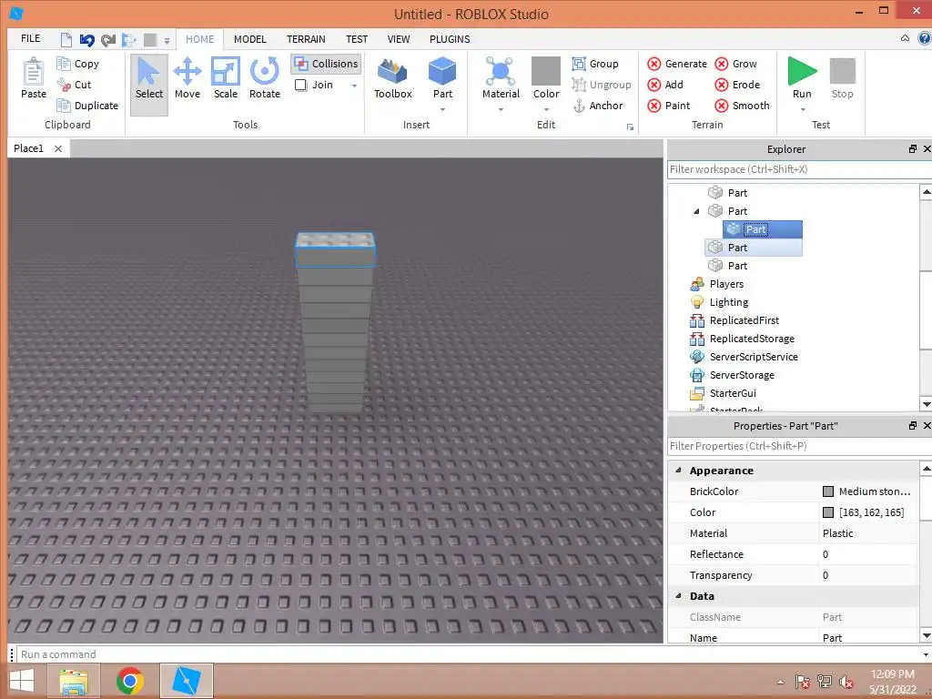Expand the Material dropdown arrow
The height and width of the screenshot is (699, 932).
click(501, 109)
